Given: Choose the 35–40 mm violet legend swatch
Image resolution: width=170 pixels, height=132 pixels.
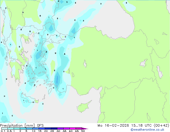Looking at the screenshot, I should (x=66, y=128).
